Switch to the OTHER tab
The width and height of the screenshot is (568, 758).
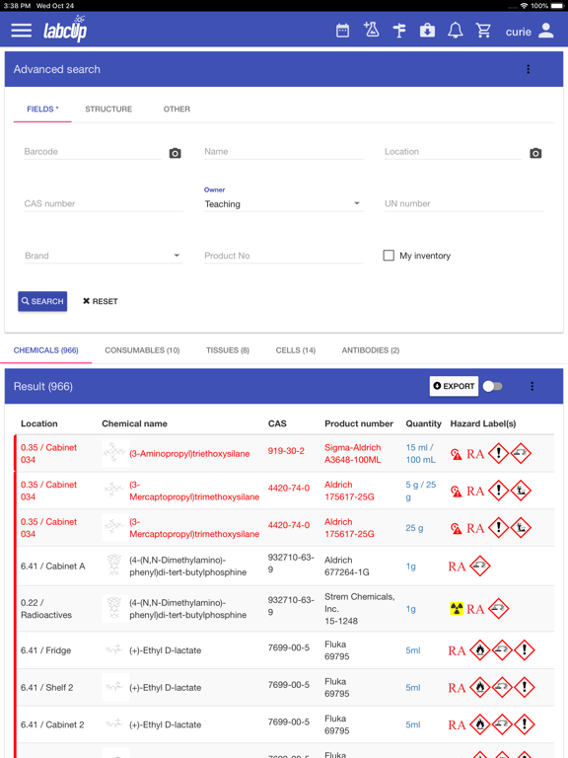point(177,110)
